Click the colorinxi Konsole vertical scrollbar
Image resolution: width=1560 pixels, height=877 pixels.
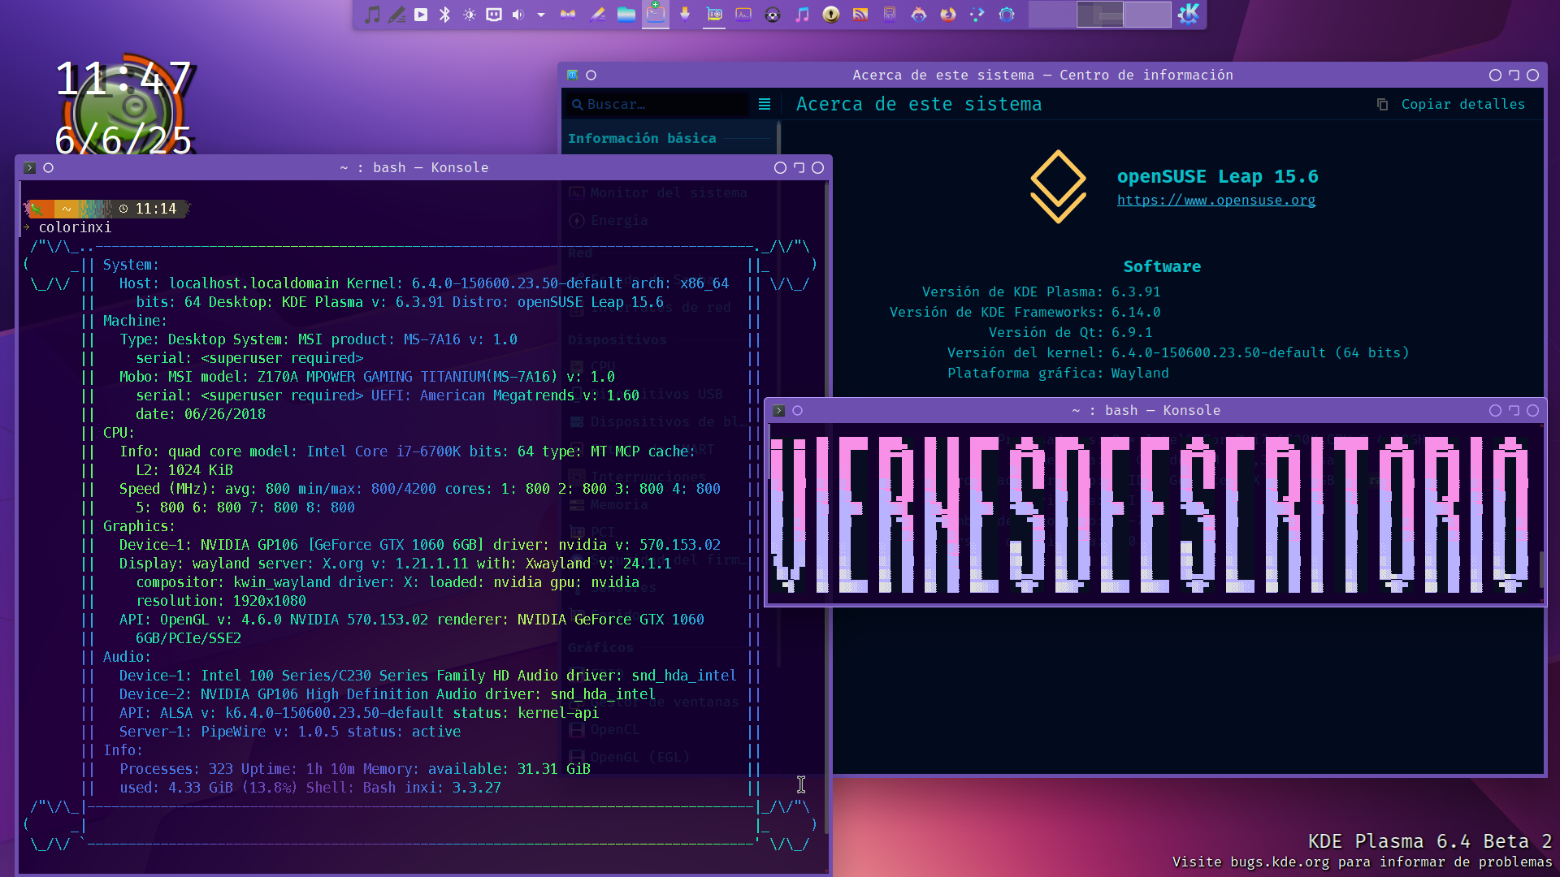coord(826,508)
